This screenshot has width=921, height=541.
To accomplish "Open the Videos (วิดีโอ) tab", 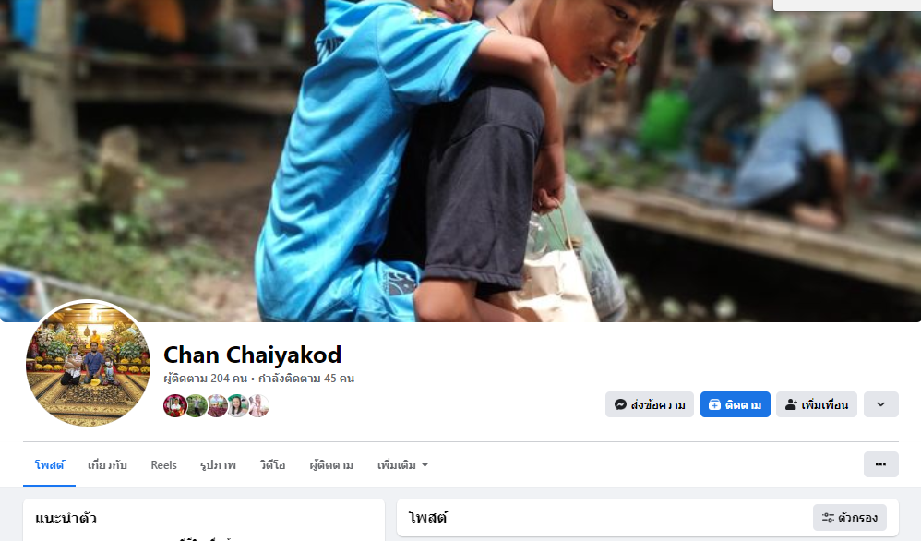I will coord(272,465).
